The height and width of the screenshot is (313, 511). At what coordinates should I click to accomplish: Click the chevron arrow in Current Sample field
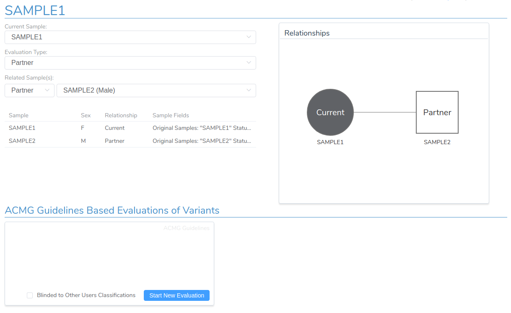pyautogui.click(x=249, y=37)
